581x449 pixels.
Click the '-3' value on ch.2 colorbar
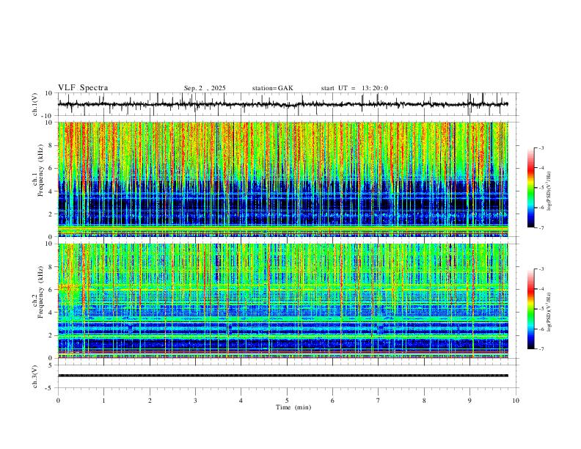541,269
